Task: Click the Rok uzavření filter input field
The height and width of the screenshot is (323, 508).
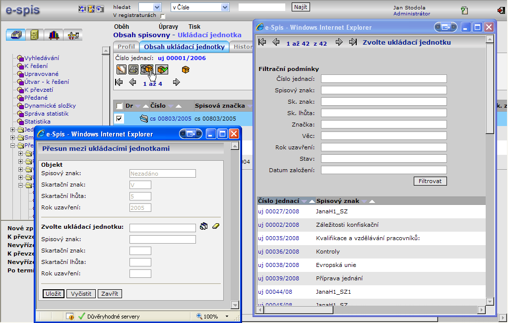Action: tap(384, 147)
